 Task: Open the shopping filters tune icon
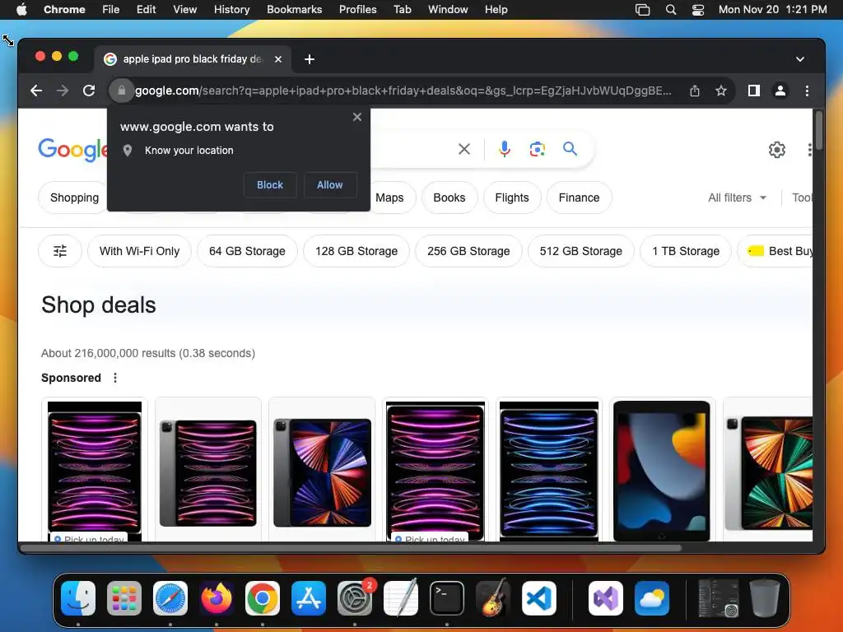pyautogui.click(x=60, y=251)
